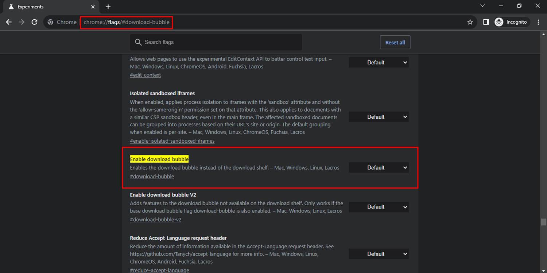The height and width of the screenshot is (273, 547).
Task: Click the browser back arrow
Action: [x=9, y=22]
